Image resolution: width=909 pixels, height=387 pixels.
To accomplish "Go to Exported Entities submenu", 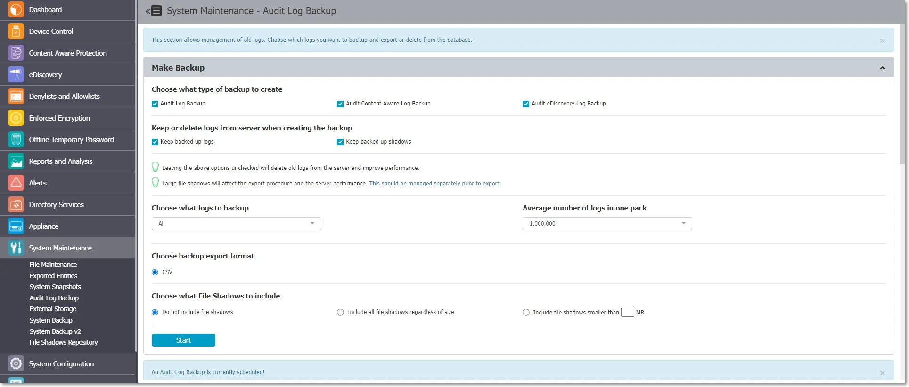I will [53, 276].
